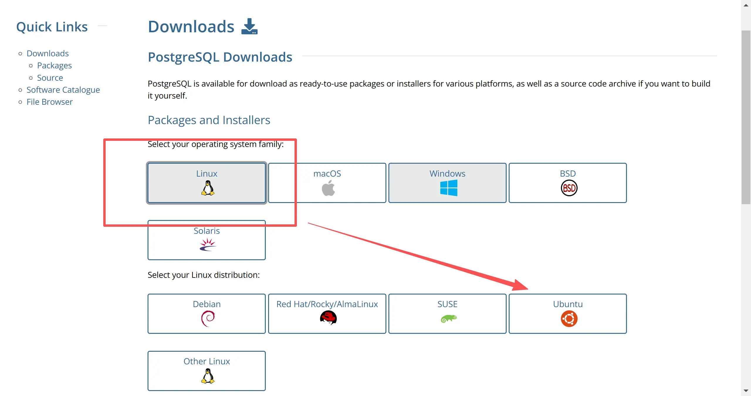Click the Linux penguin icon
The width and height of the screenshot is (751, 396).
click(208, 188)
